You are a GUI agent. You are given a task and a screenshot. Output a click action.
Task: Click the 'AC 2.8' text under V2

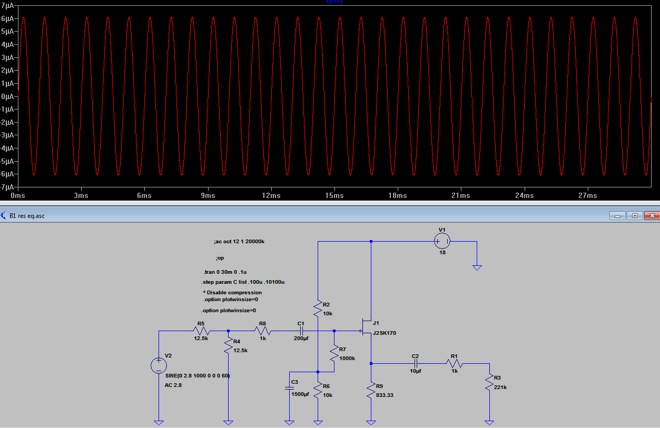click(x=174, y=385)
